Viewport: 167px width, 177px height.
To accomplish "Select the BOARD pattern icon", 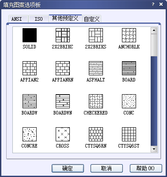I will pos(129,68).
